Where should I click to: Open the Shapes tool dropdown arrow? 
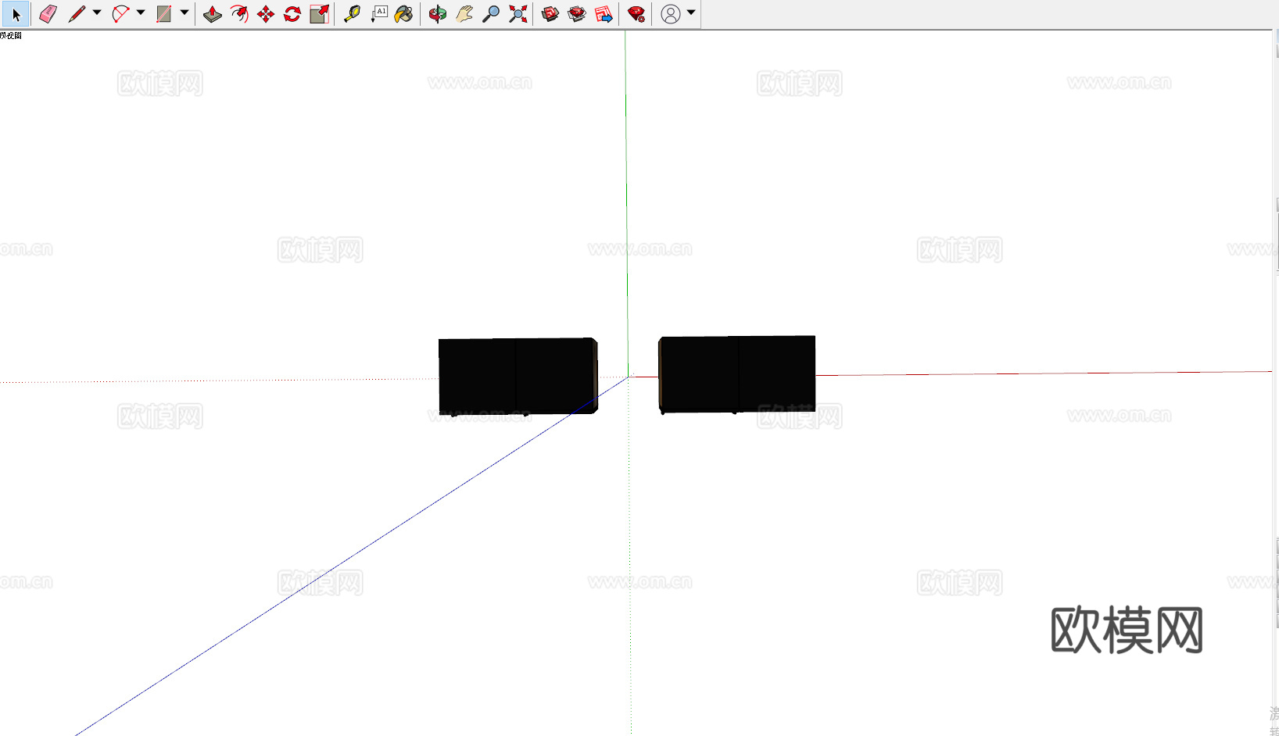(x=185, y=13)
